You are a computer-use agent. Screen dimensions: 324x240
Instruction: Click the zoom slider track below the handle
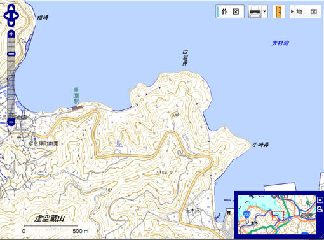click(11, 87)
